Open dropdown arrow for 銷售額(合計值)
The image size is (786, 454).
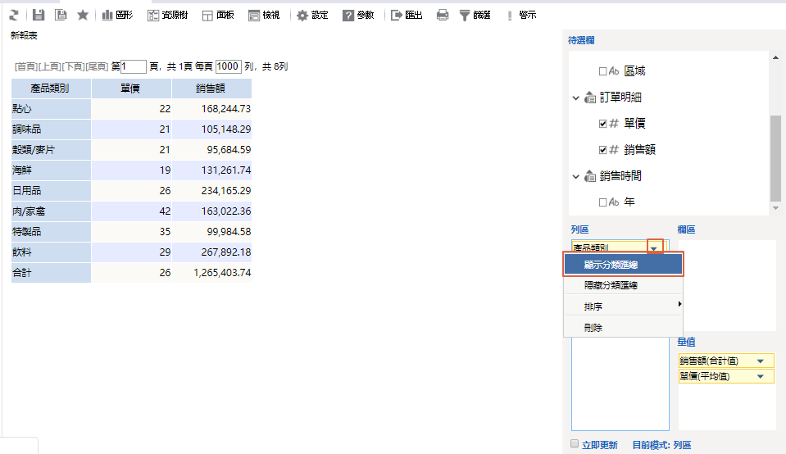pos(761,361)
